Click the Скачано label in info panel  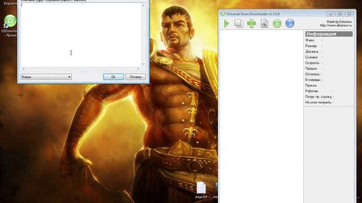(312, 57)
